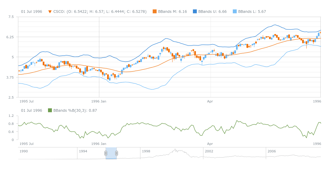
Task: Click the Apr label under the price chart
Action: tap(210, 102)
